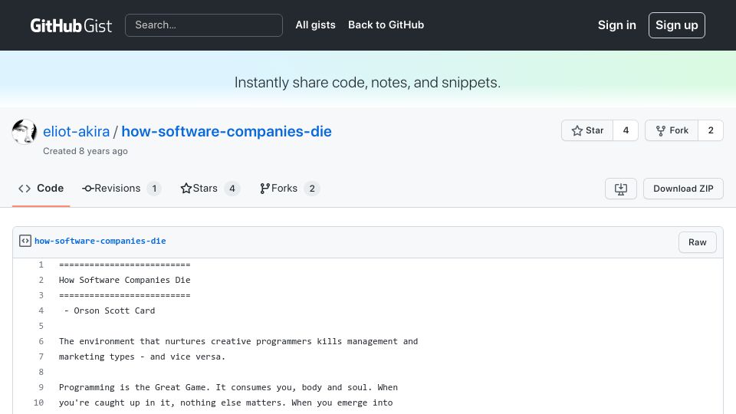The image size is (736, 414).
Task: Open the how-software-companies-die file link
Action: [100, 241]
